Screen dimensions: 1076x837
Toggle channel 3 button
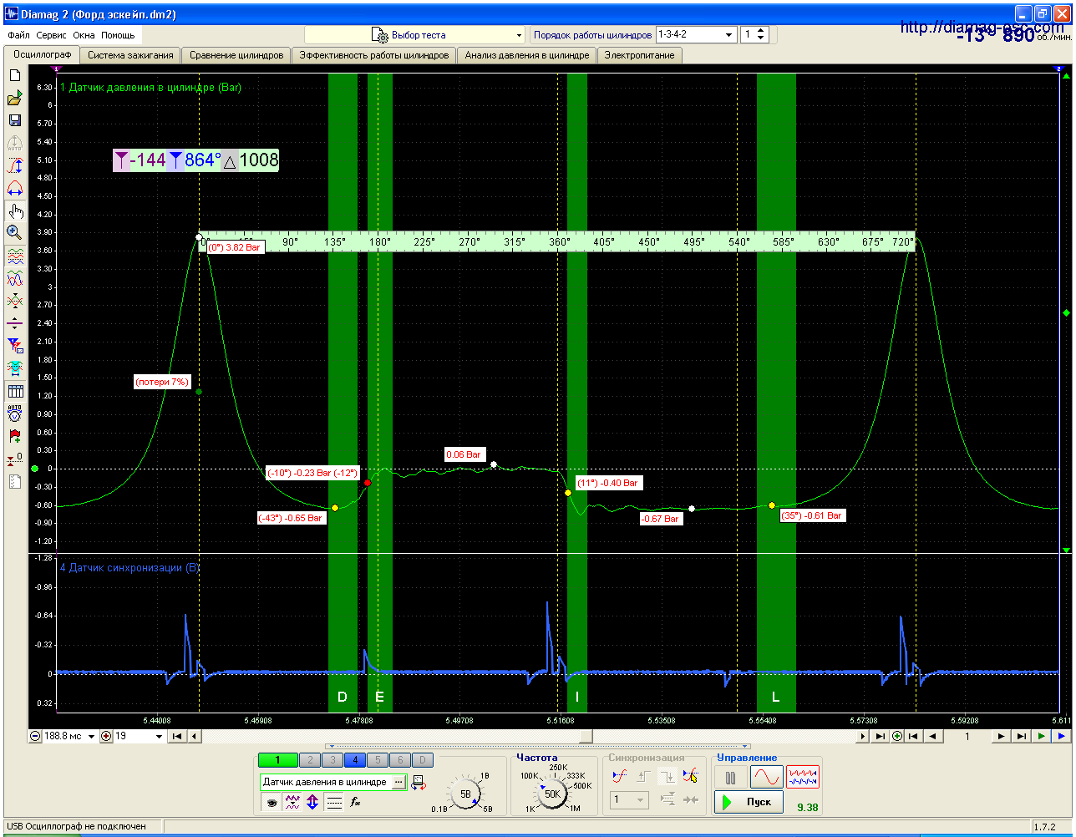tap(332, 759)
